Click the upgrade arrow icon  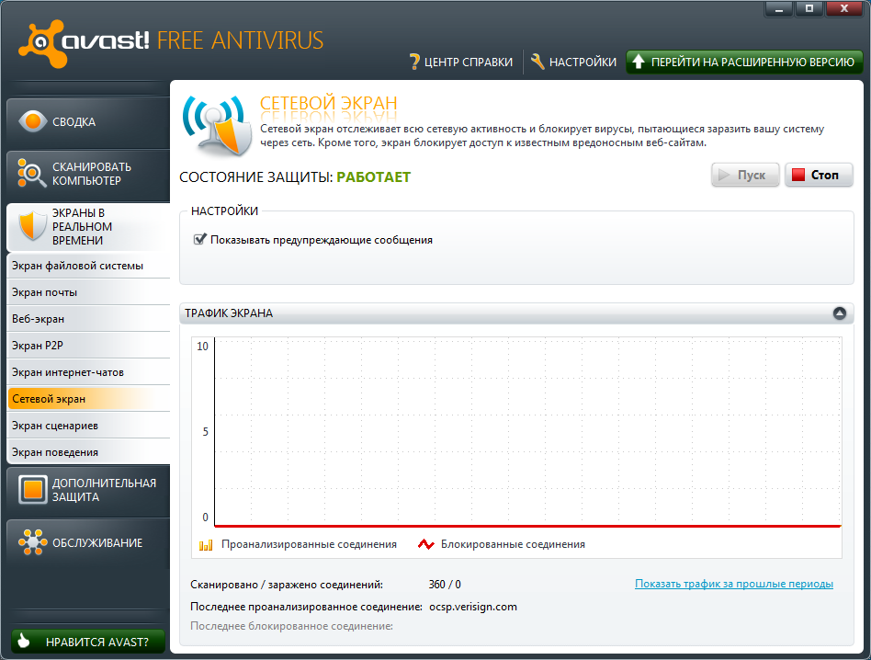[639, 61]
